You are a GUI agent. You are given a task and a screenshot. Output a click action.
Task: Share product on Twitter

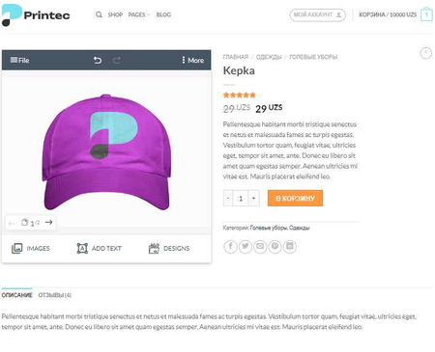(x=246, y=247)
